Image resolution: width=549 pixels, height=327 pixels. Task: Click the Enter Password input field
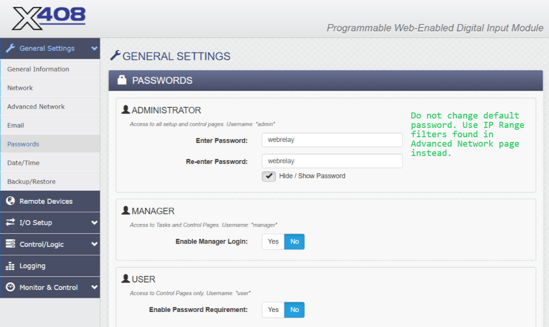coord(332,140)
